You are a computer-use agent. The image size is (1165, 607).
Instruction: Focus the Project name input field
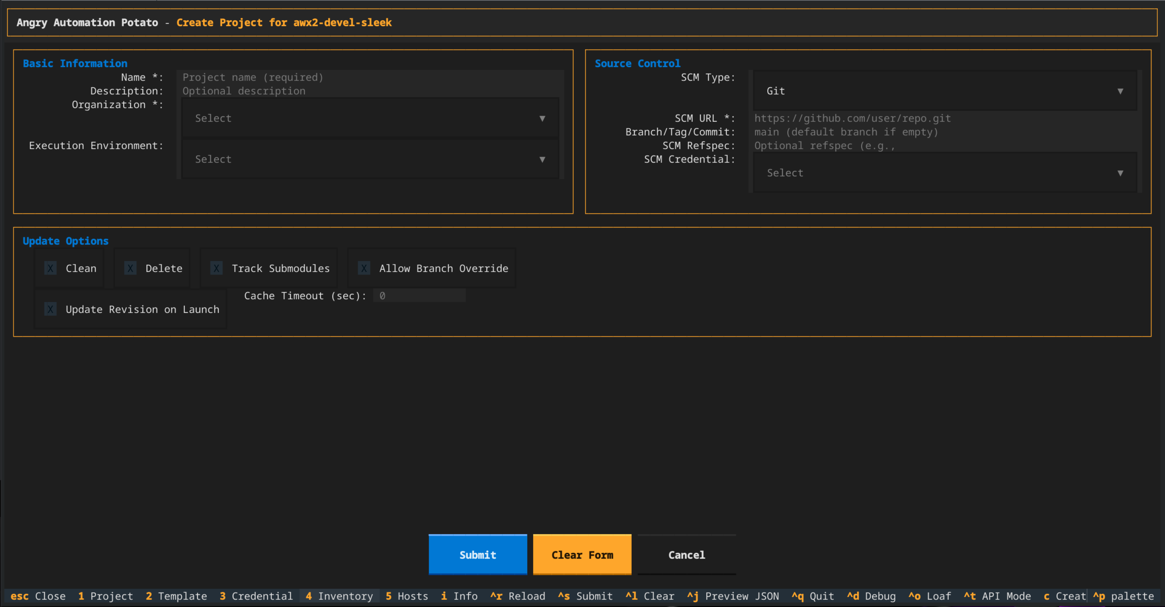click(370, 77)
